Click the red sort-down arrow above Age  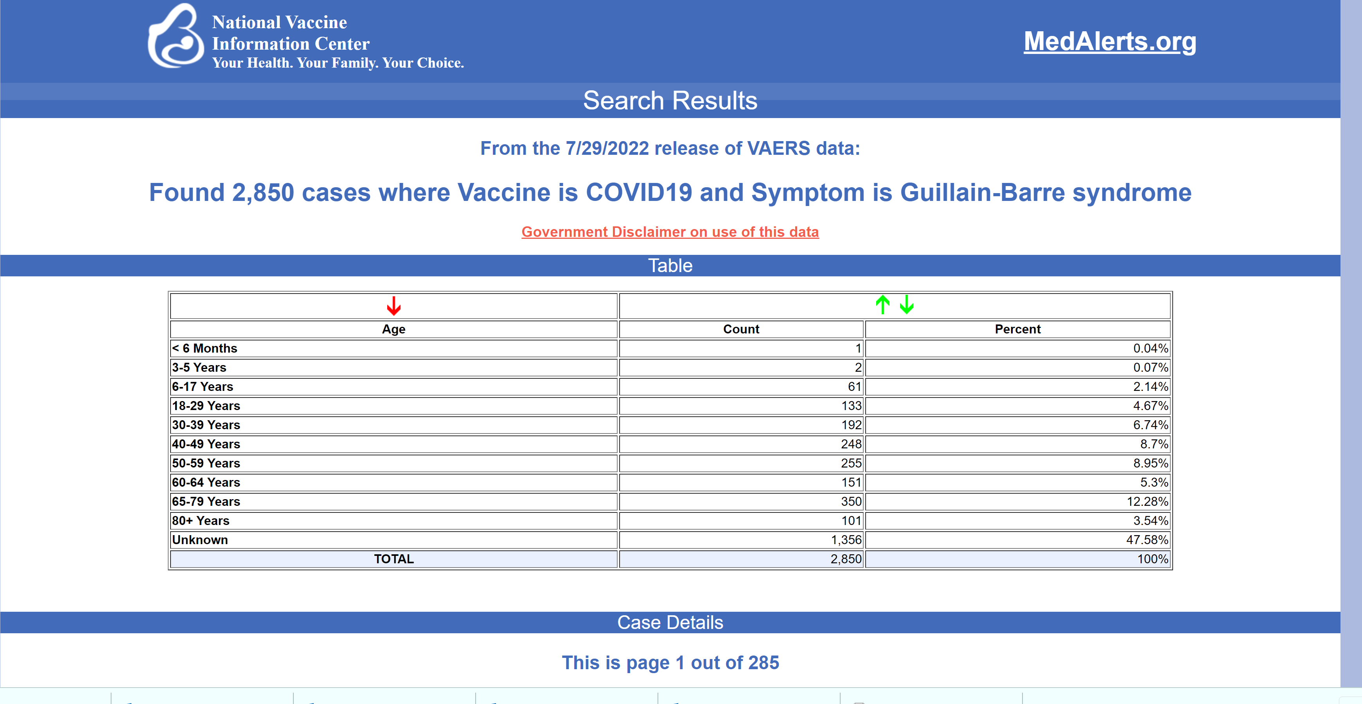point(394,306)
